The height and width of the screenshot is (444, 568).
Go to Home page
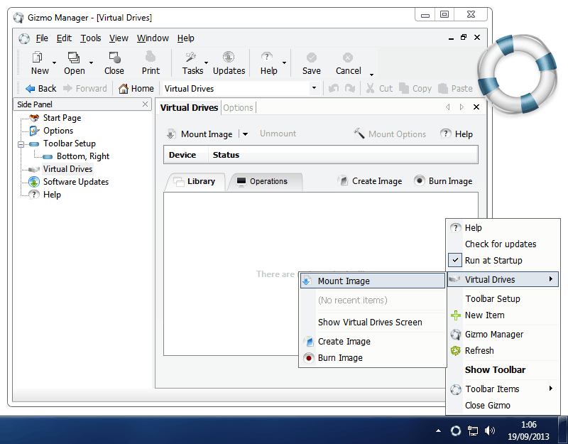[136, 88]
